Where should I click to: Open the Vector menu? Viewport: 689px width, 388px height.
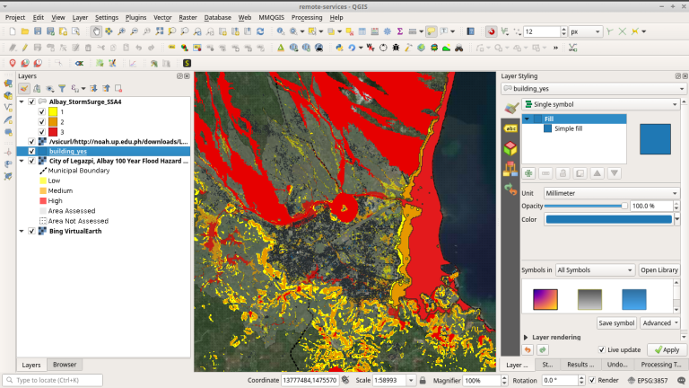pyautogui.click(x=162, y=18)
